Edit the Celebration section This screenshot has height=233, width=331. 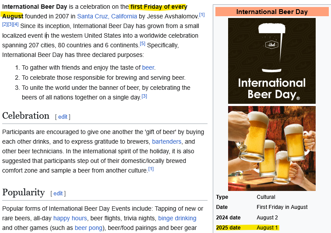pos(63,117)
